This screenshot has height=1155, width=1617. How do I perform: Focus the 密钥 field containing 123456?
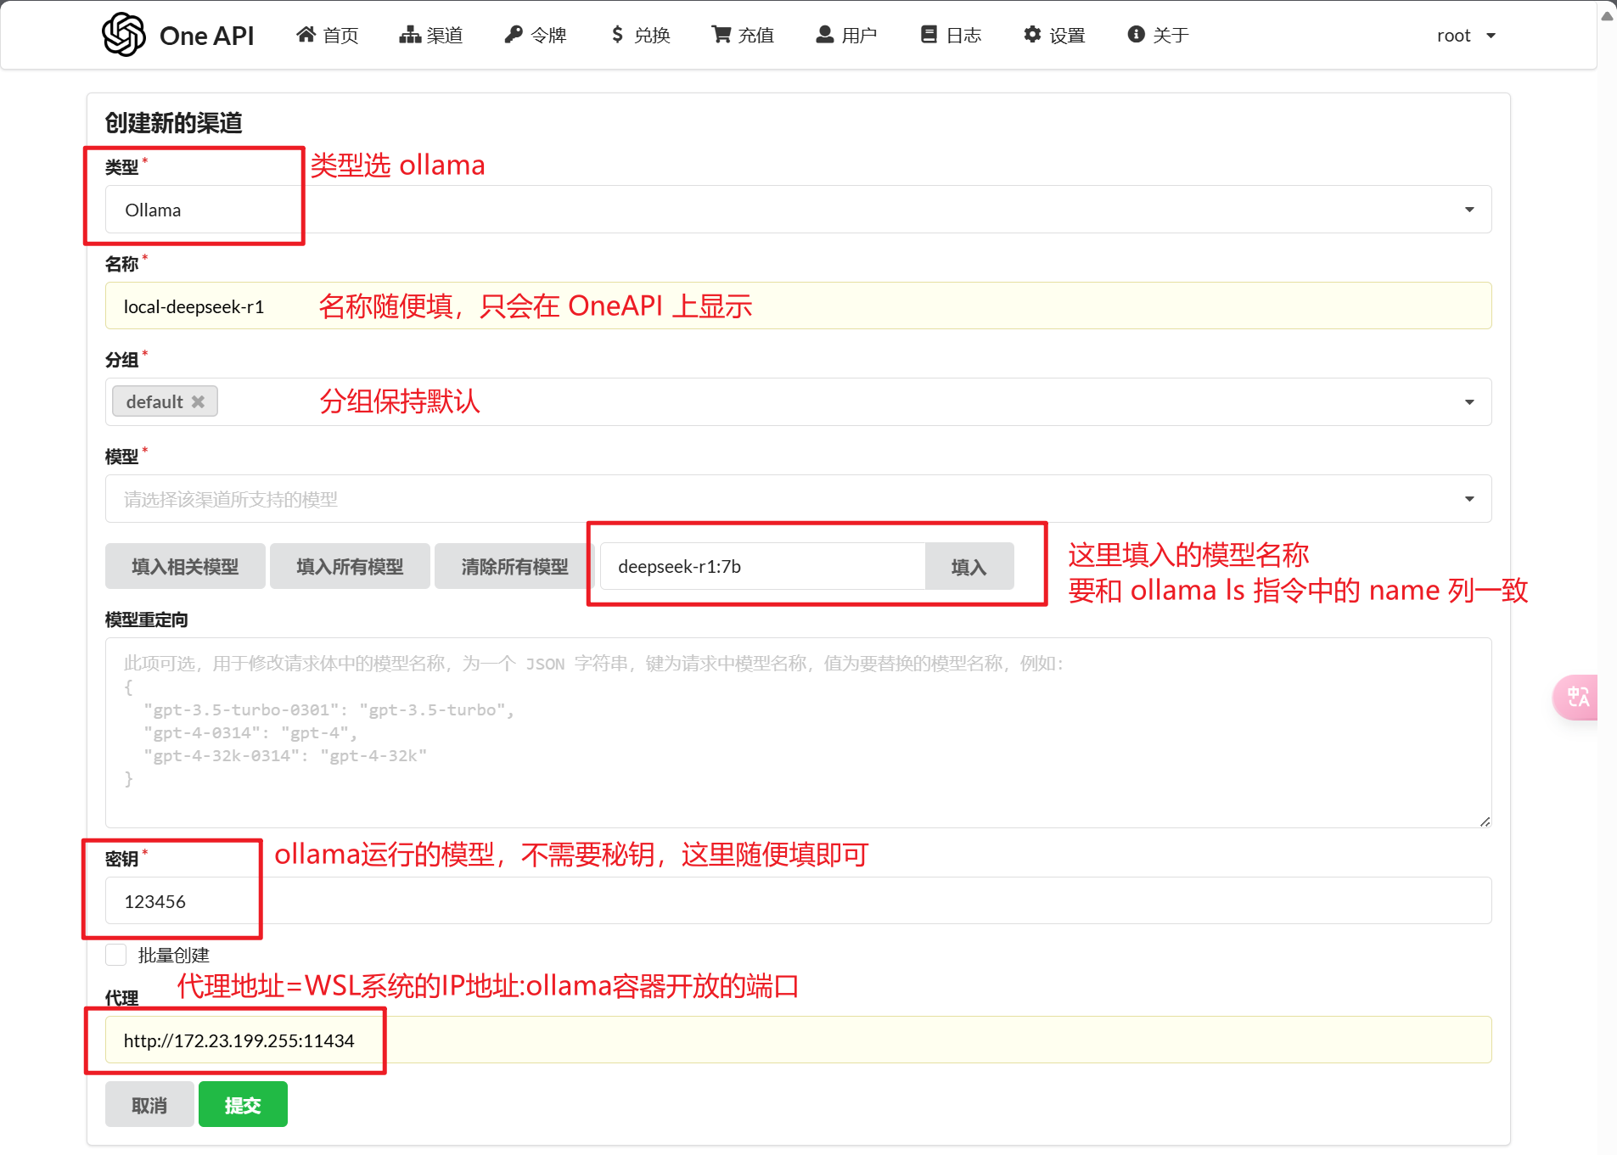pyautogui.click(x=798, y=901)
